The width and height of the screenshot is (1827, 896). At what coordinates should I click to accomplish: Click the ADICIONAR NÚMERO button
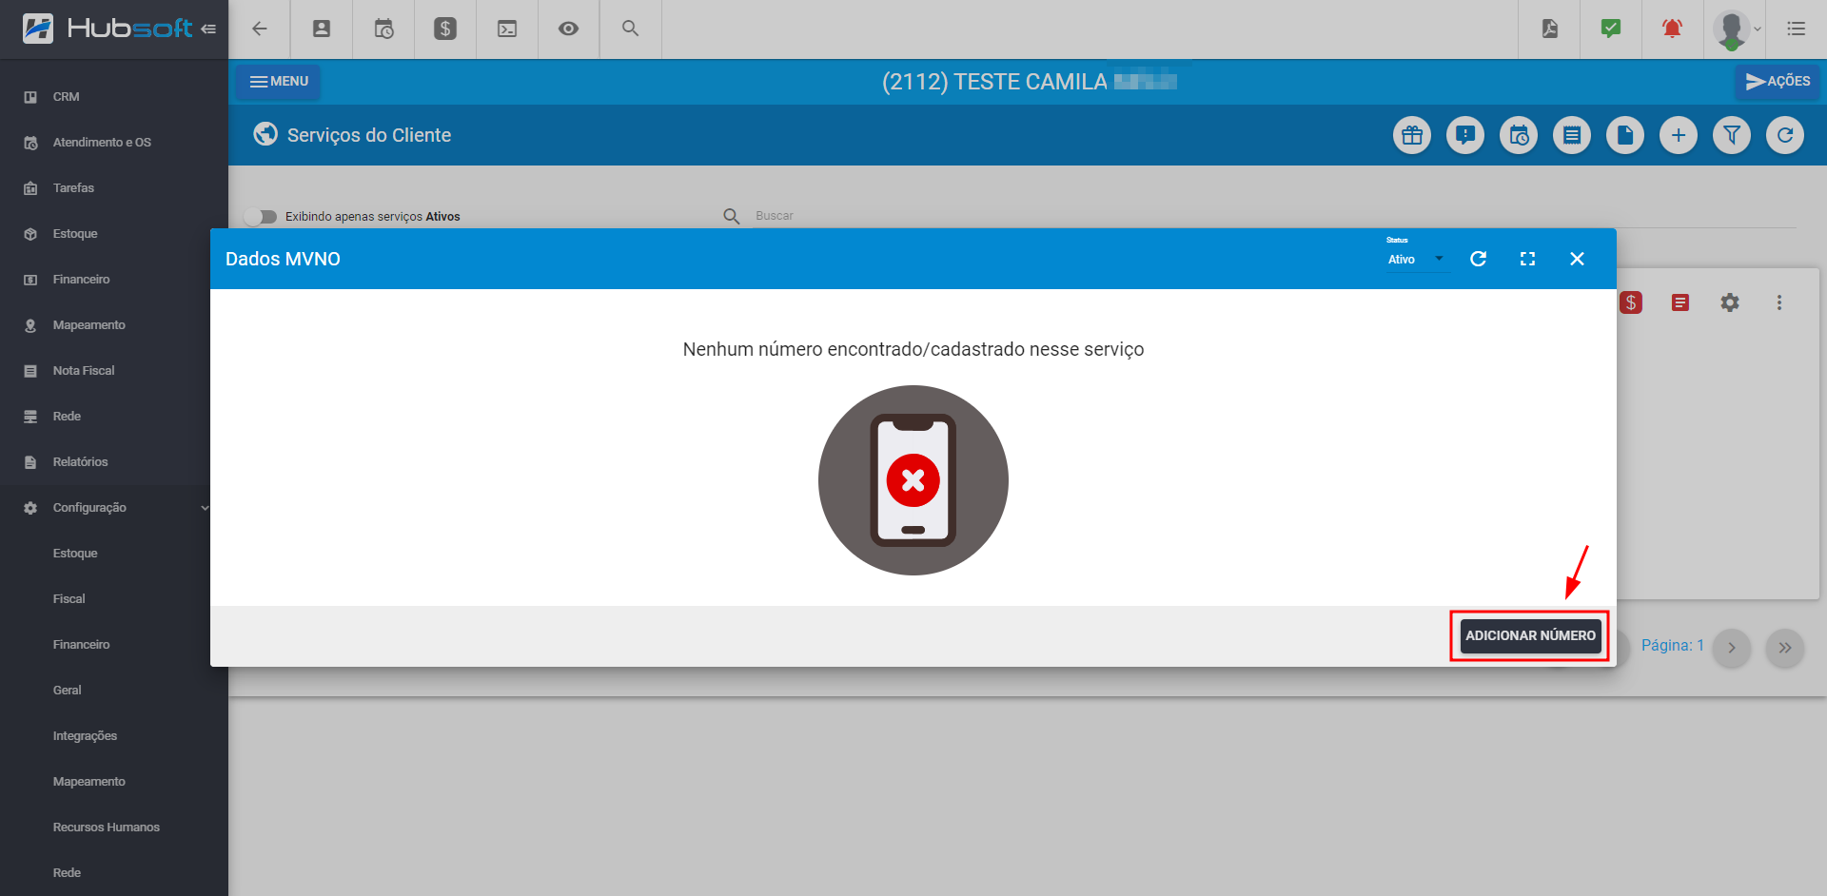[1530, 635]
